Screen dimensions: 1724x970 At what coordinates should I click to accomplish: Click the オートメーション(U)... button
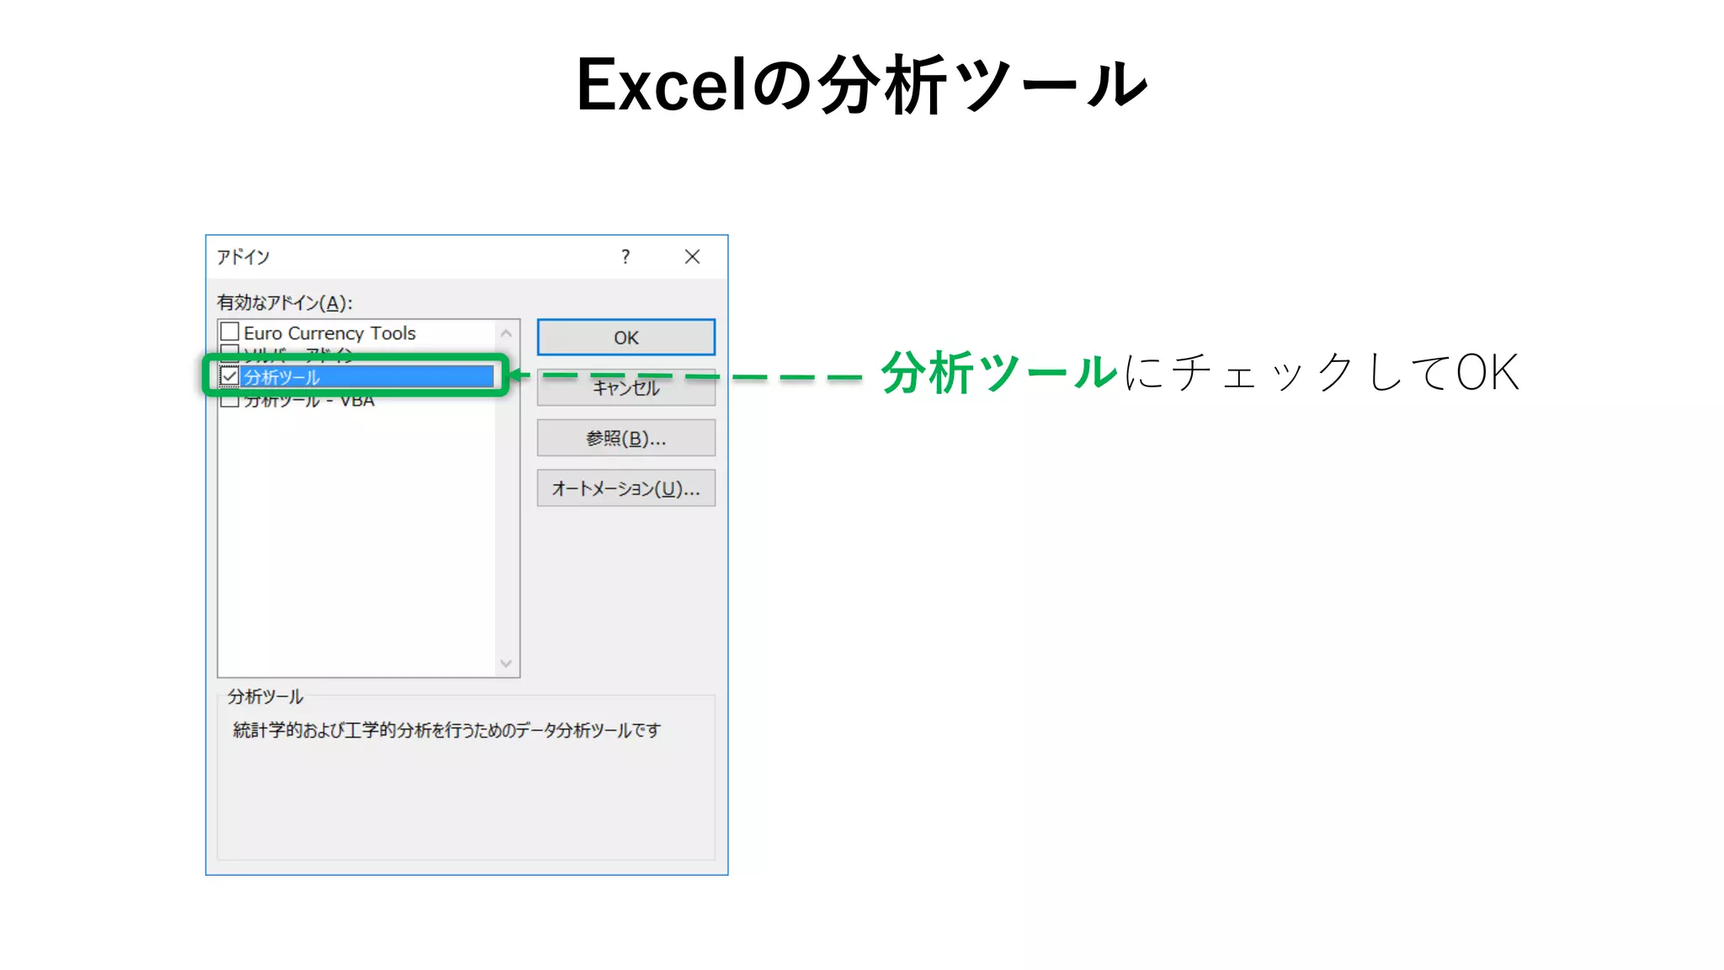point(625,488)
